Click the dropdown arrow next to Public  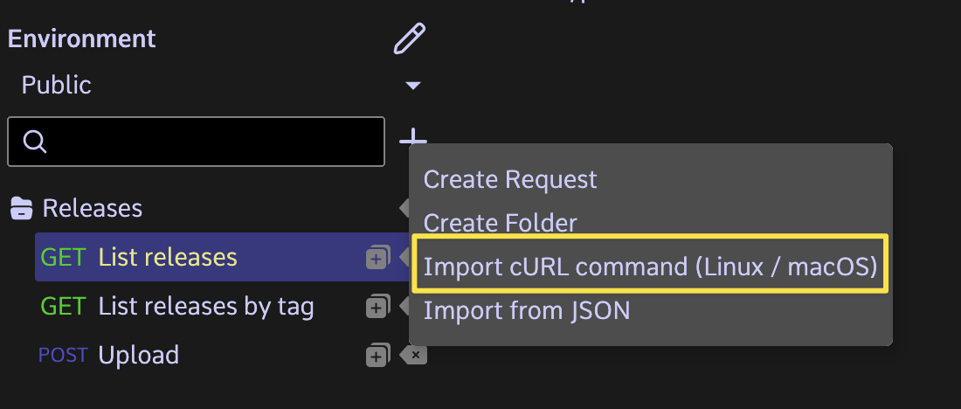coord(413,86)
